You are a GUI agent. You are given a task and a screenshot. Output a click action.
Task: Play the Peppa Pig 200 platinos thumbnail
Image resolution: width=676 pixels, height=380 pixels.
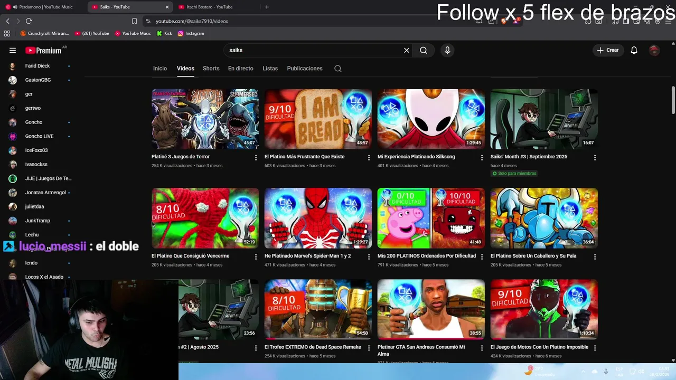(431, 218)
